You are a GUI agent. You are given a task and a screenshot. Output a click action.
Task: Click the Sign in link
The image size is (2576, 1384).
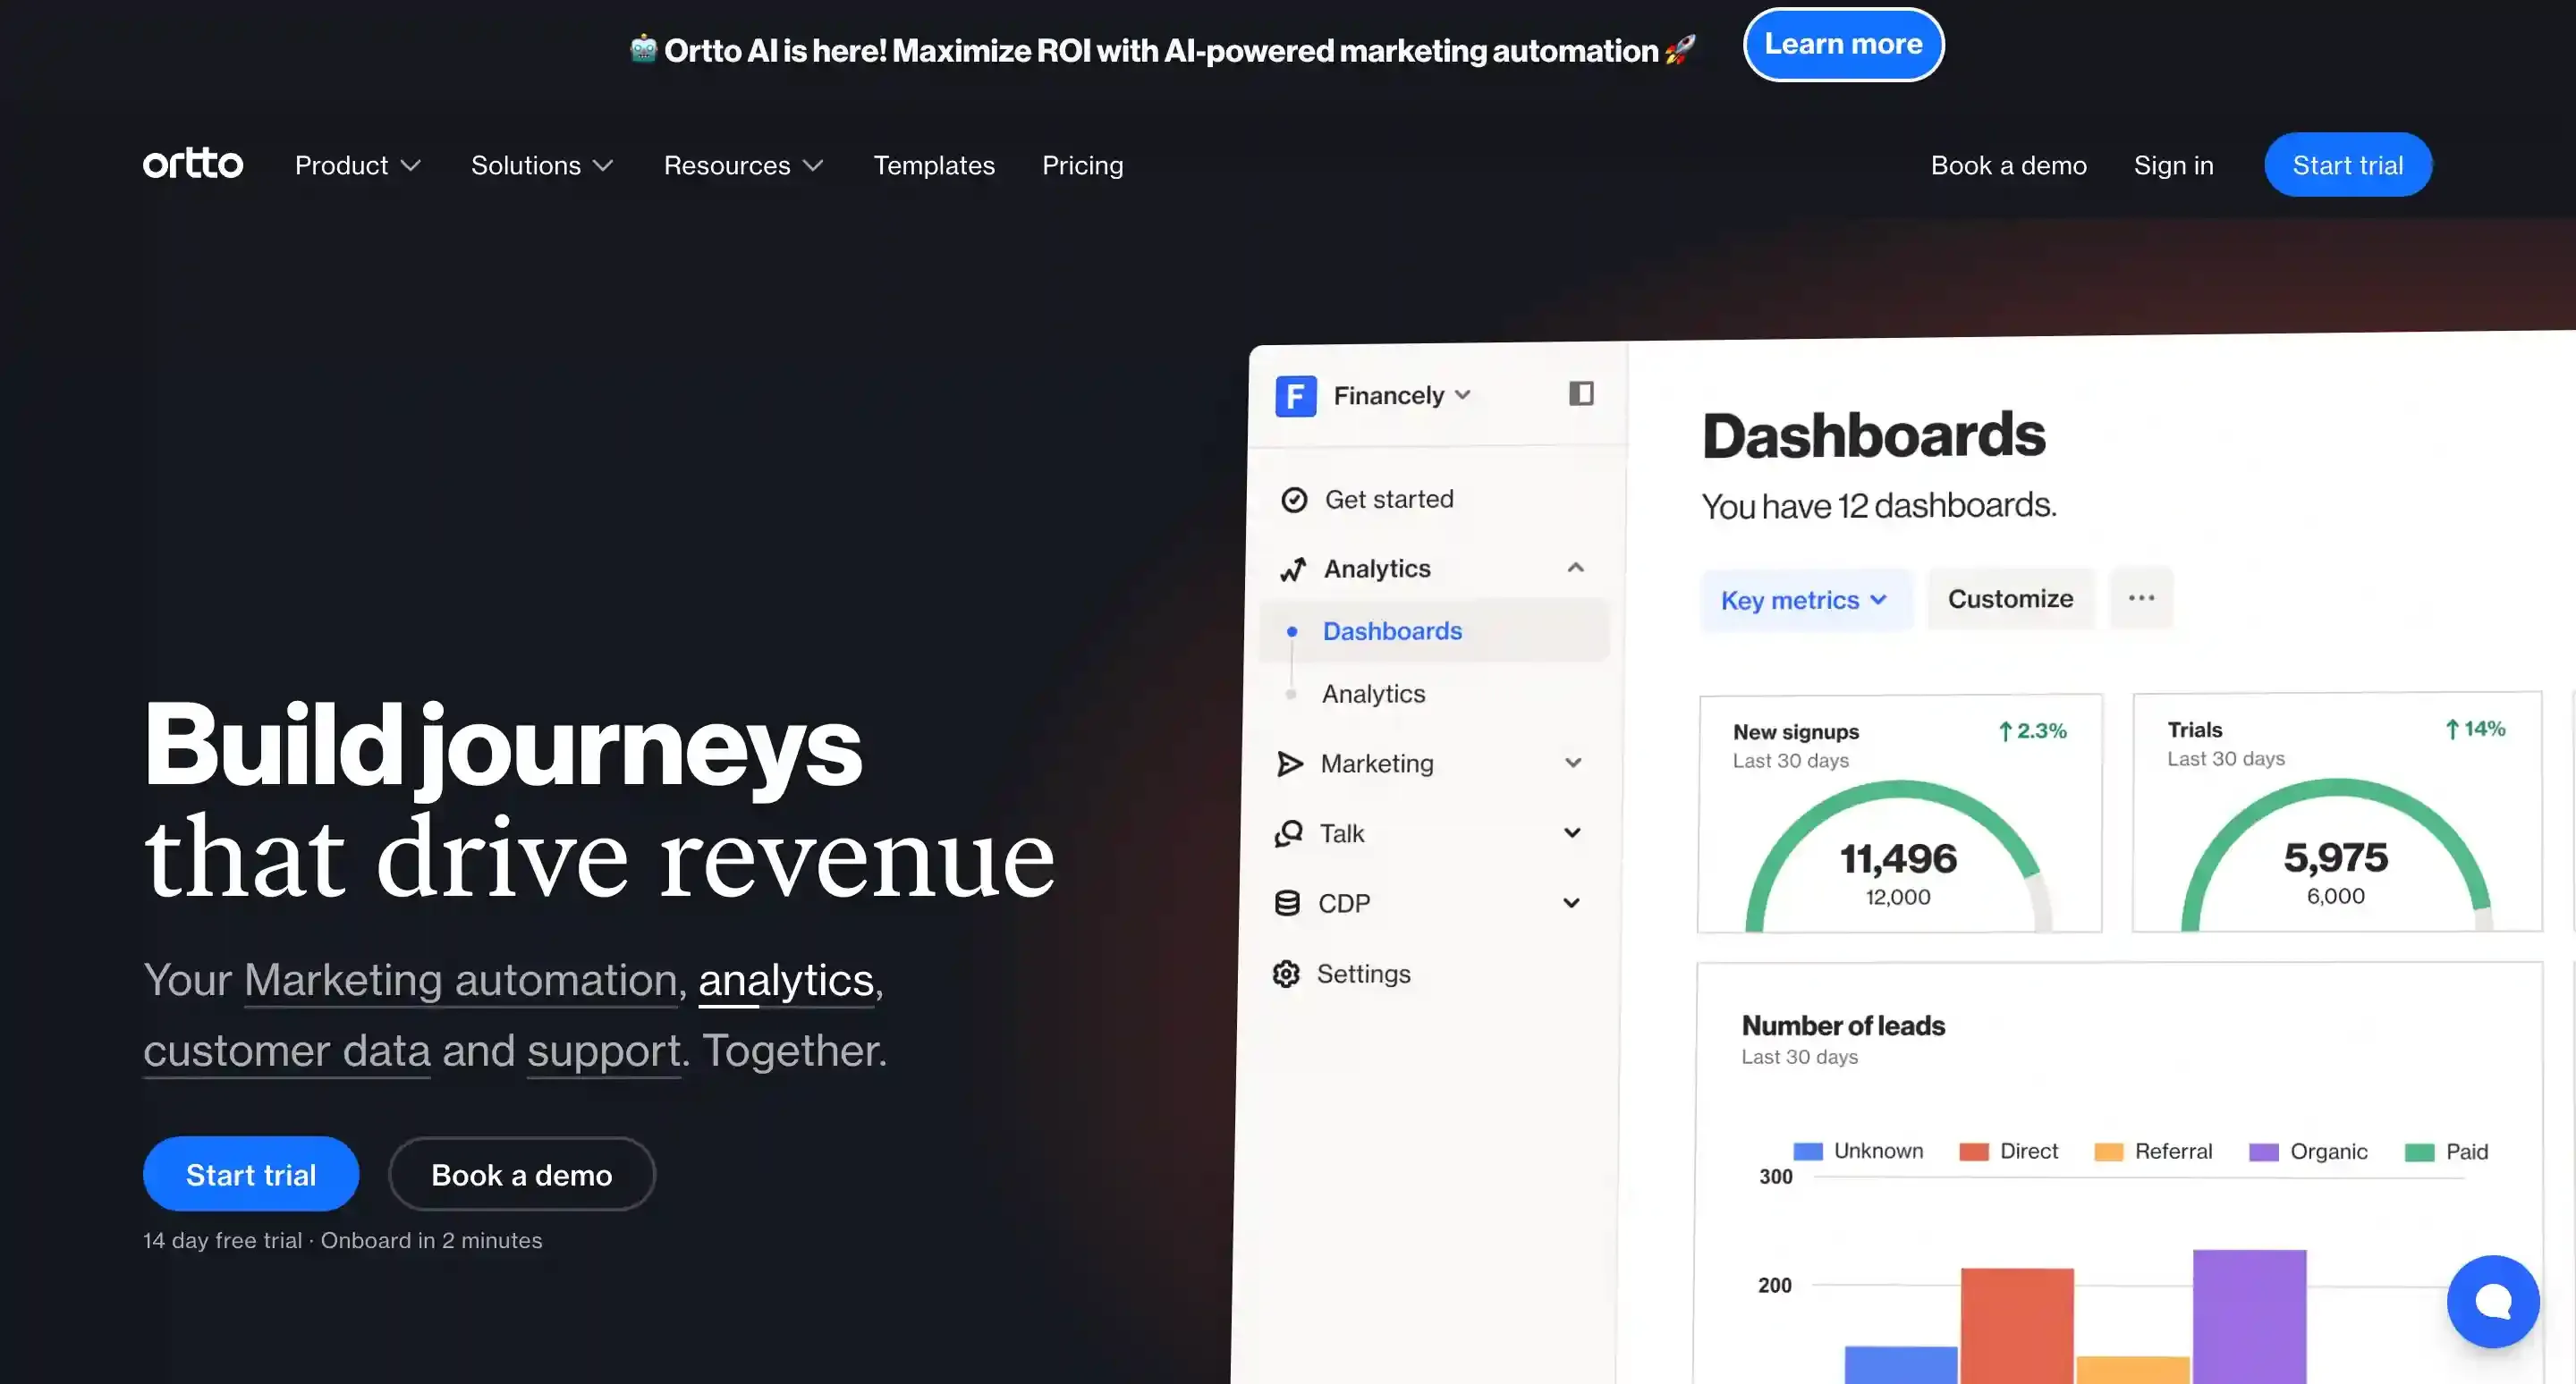click(x=2173, y=165)
